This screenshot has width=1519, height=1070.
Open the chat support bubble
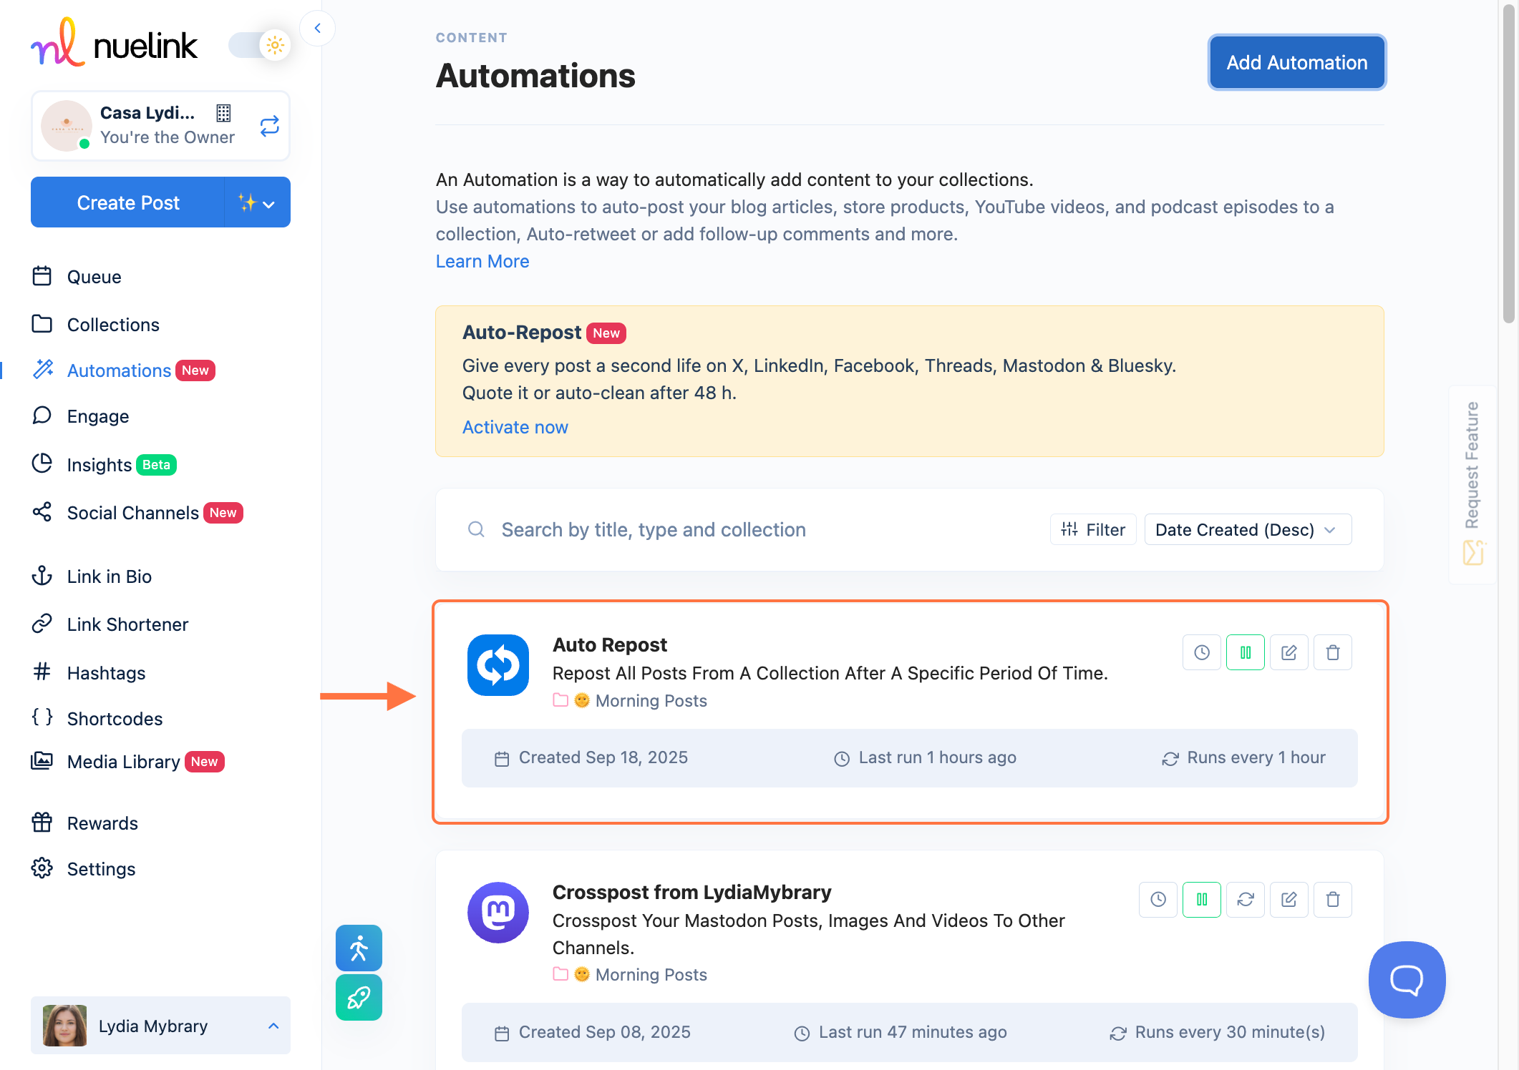(1406, 979)
